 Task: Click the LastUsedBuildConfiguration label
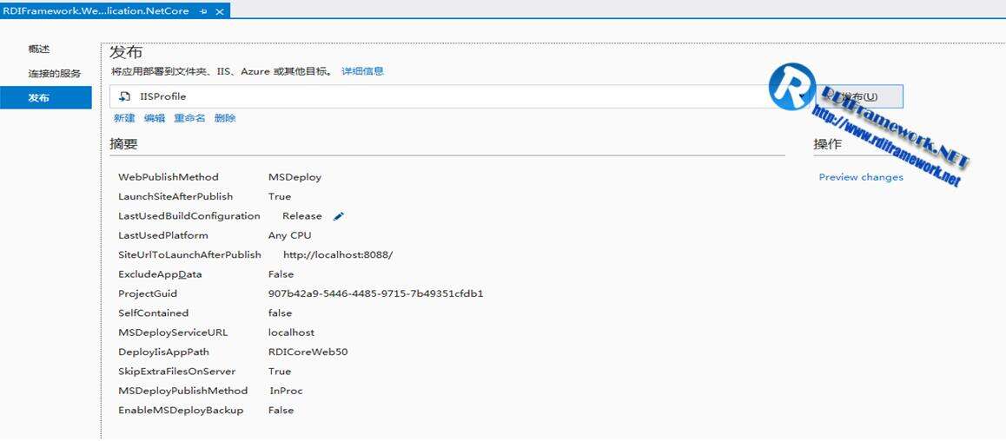[x=189, y=216]
